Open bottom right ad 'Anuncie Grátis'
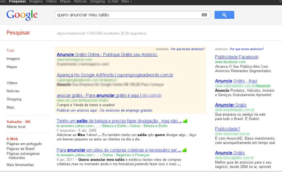This screenshot has width=282, height=172. click(230, 153)
